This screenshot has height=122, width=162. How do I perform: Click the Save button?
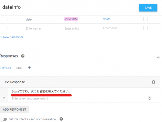tap(148, 8)
